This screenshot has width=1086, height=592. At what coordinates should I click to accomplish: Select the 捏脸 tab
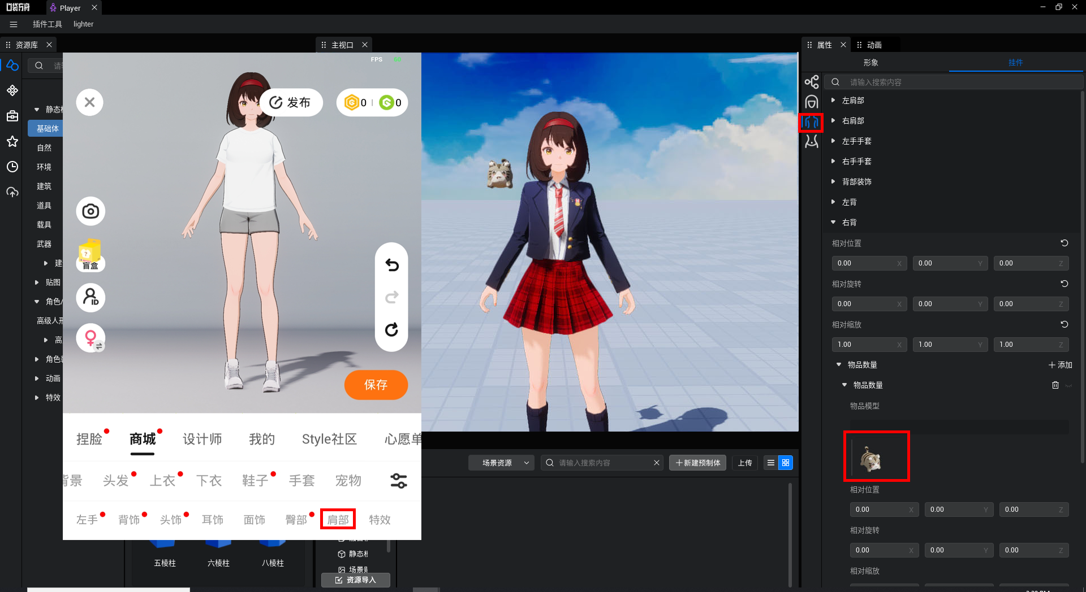pyautogui.click(x=89, y=439)
